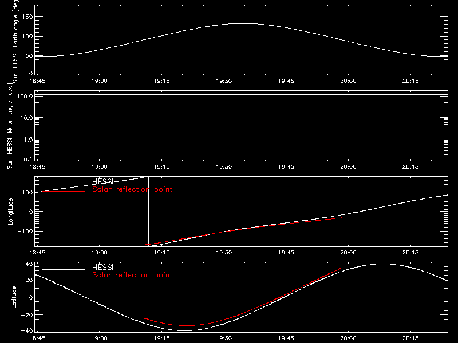Click 19:00 time label under Sun-HESSI-Moon plot
Image resolution: width=458 pixels, height=343 pixels.
click(x=99, y=167)
